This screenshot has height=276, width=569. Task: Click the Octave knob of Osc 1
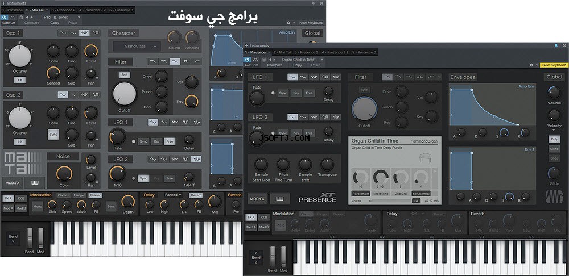click(x=20, y=56)
